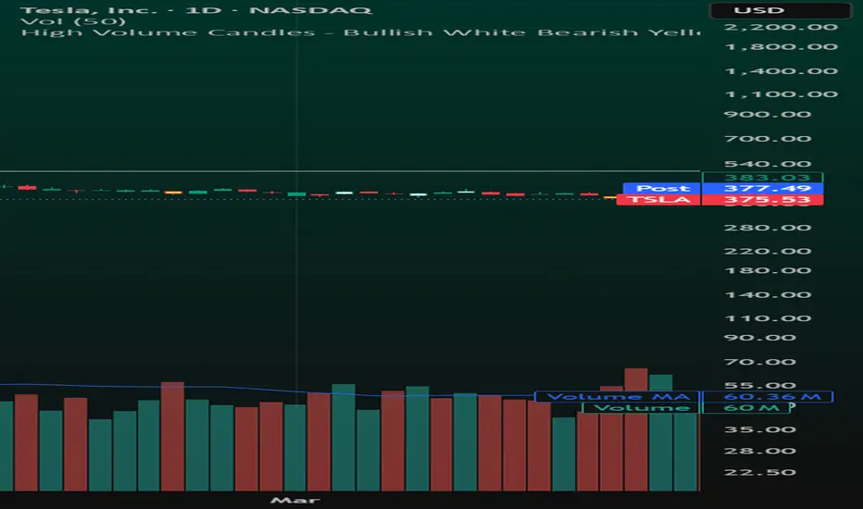Screen dimensions: 863x509
Task: Click the Post 377.49 price label
Action: point(723,188)
